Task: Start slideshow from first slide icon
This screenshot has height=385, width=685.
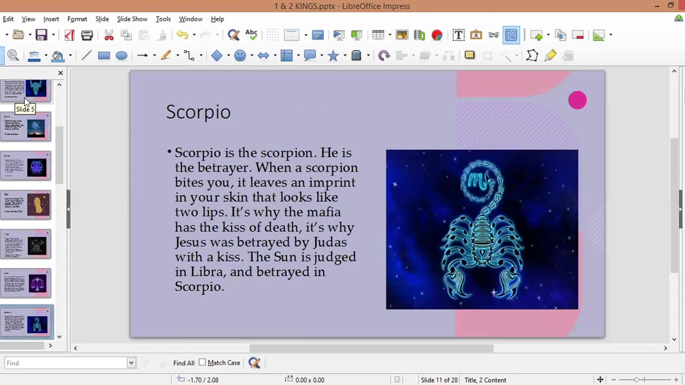Action: click(x=338, y=35)
